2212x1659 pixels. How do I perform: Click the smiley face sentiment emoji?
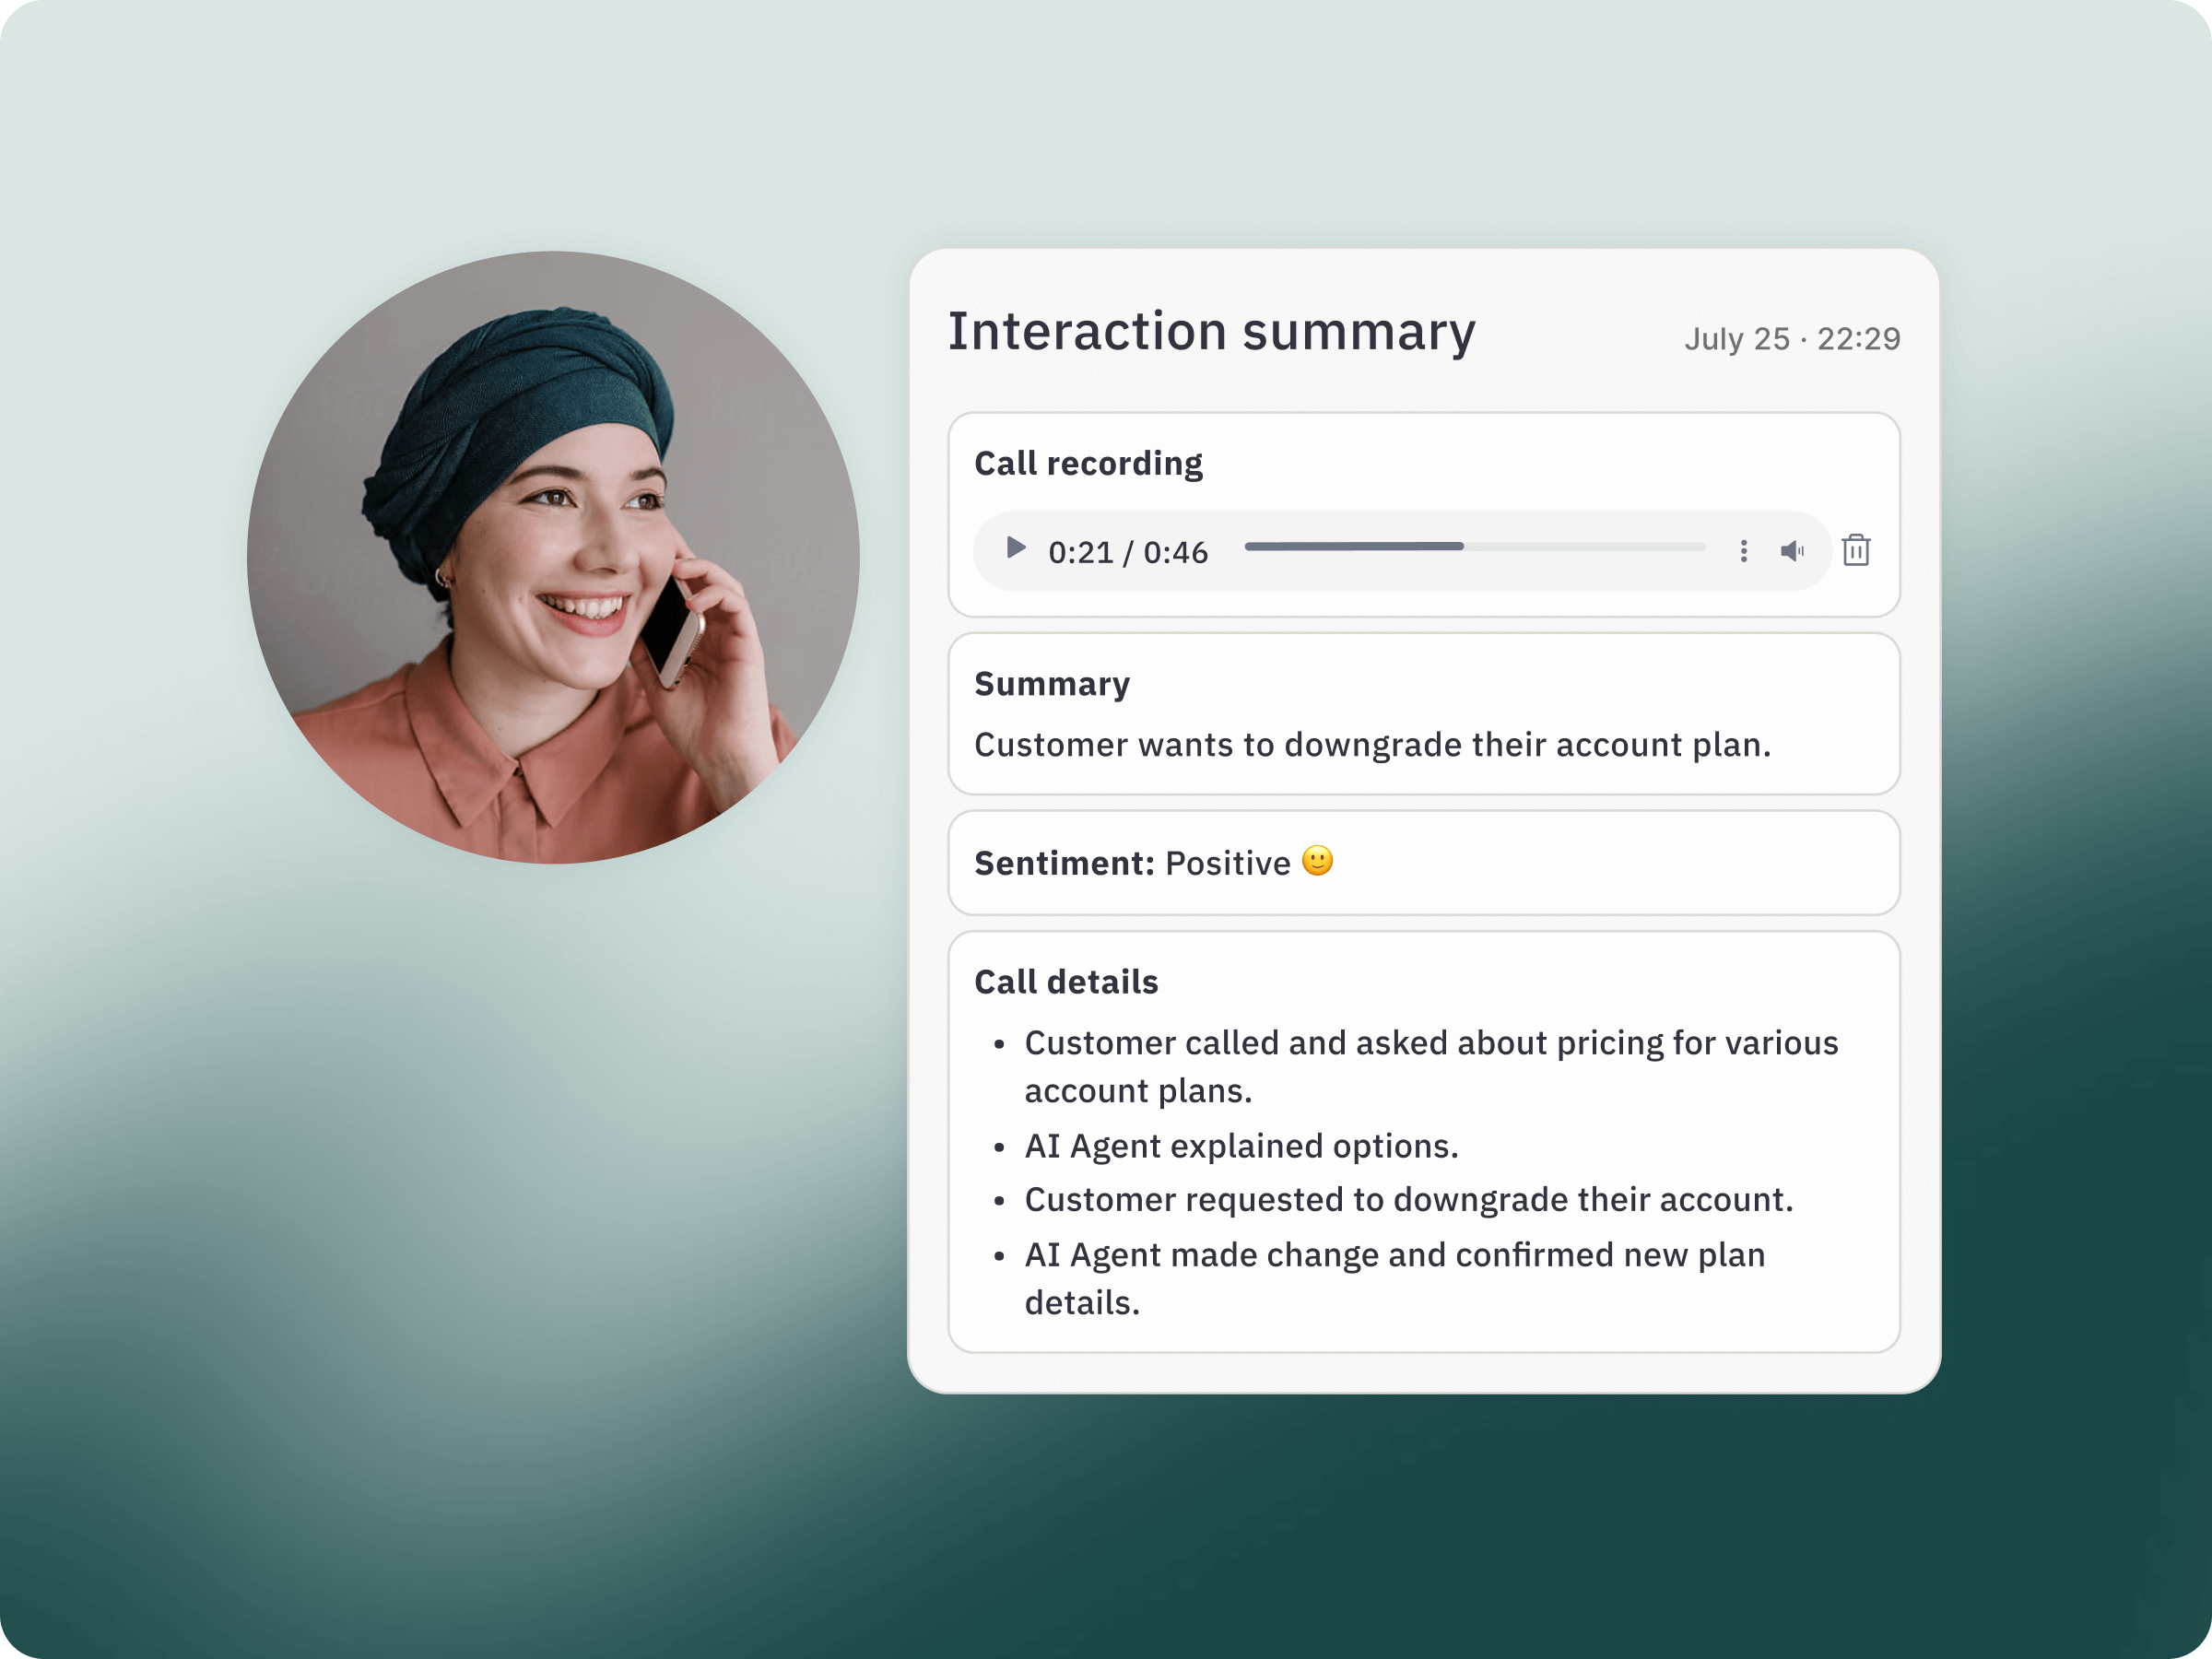click(x=1317, y=861)
